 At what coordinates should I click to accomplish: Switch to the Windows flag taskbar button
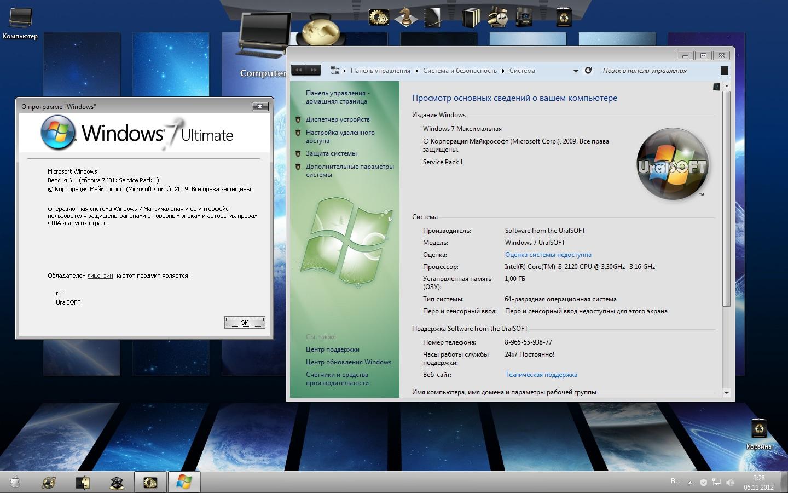coord(184,482)
